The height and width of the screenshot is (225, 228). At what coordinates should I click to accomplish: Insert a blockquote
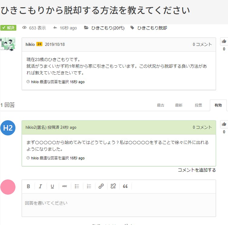(125, 186)
